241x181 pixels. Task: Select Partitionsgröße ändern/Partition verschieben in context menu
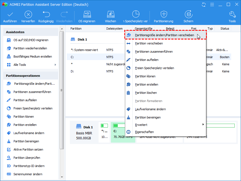point(165,35)
